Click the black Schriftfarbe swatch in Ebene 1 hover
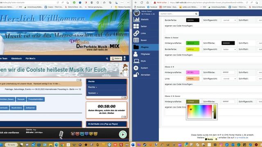The height and width of the screenshot is (147, 262). [228, 43]
